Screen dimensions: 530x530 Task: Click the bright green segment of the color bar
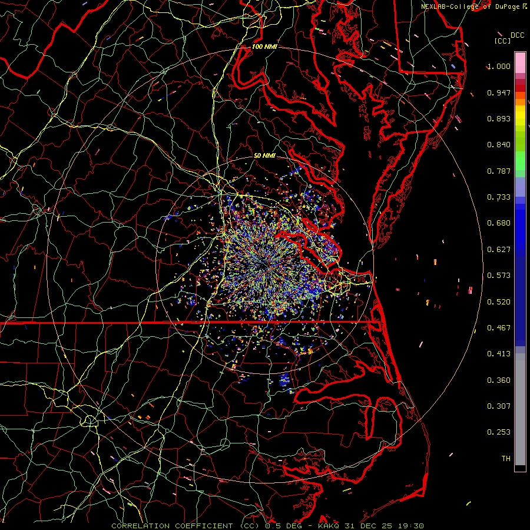[x=520, y=161]
